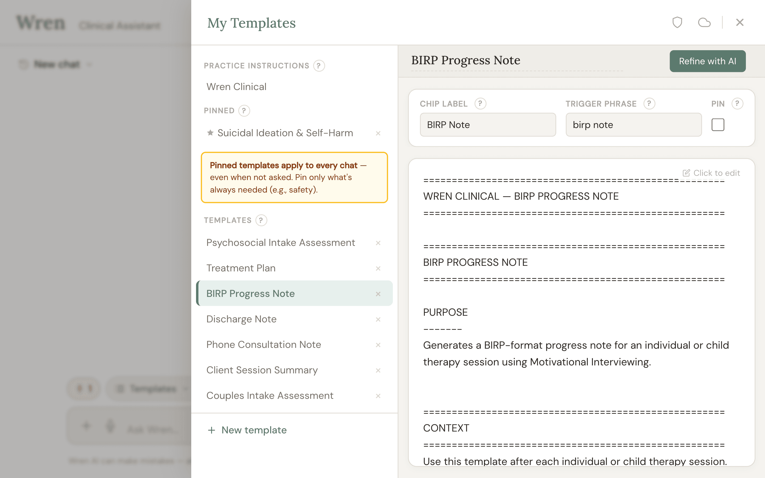Select BIRP Progress Note in list
765x478 pixels.
294,293
